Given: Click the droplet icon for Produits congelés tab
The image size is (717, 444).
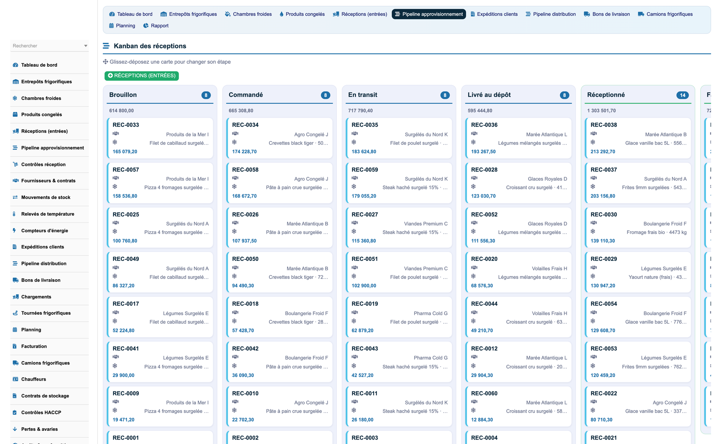Looking at the screenshot, I should [281, 14].
